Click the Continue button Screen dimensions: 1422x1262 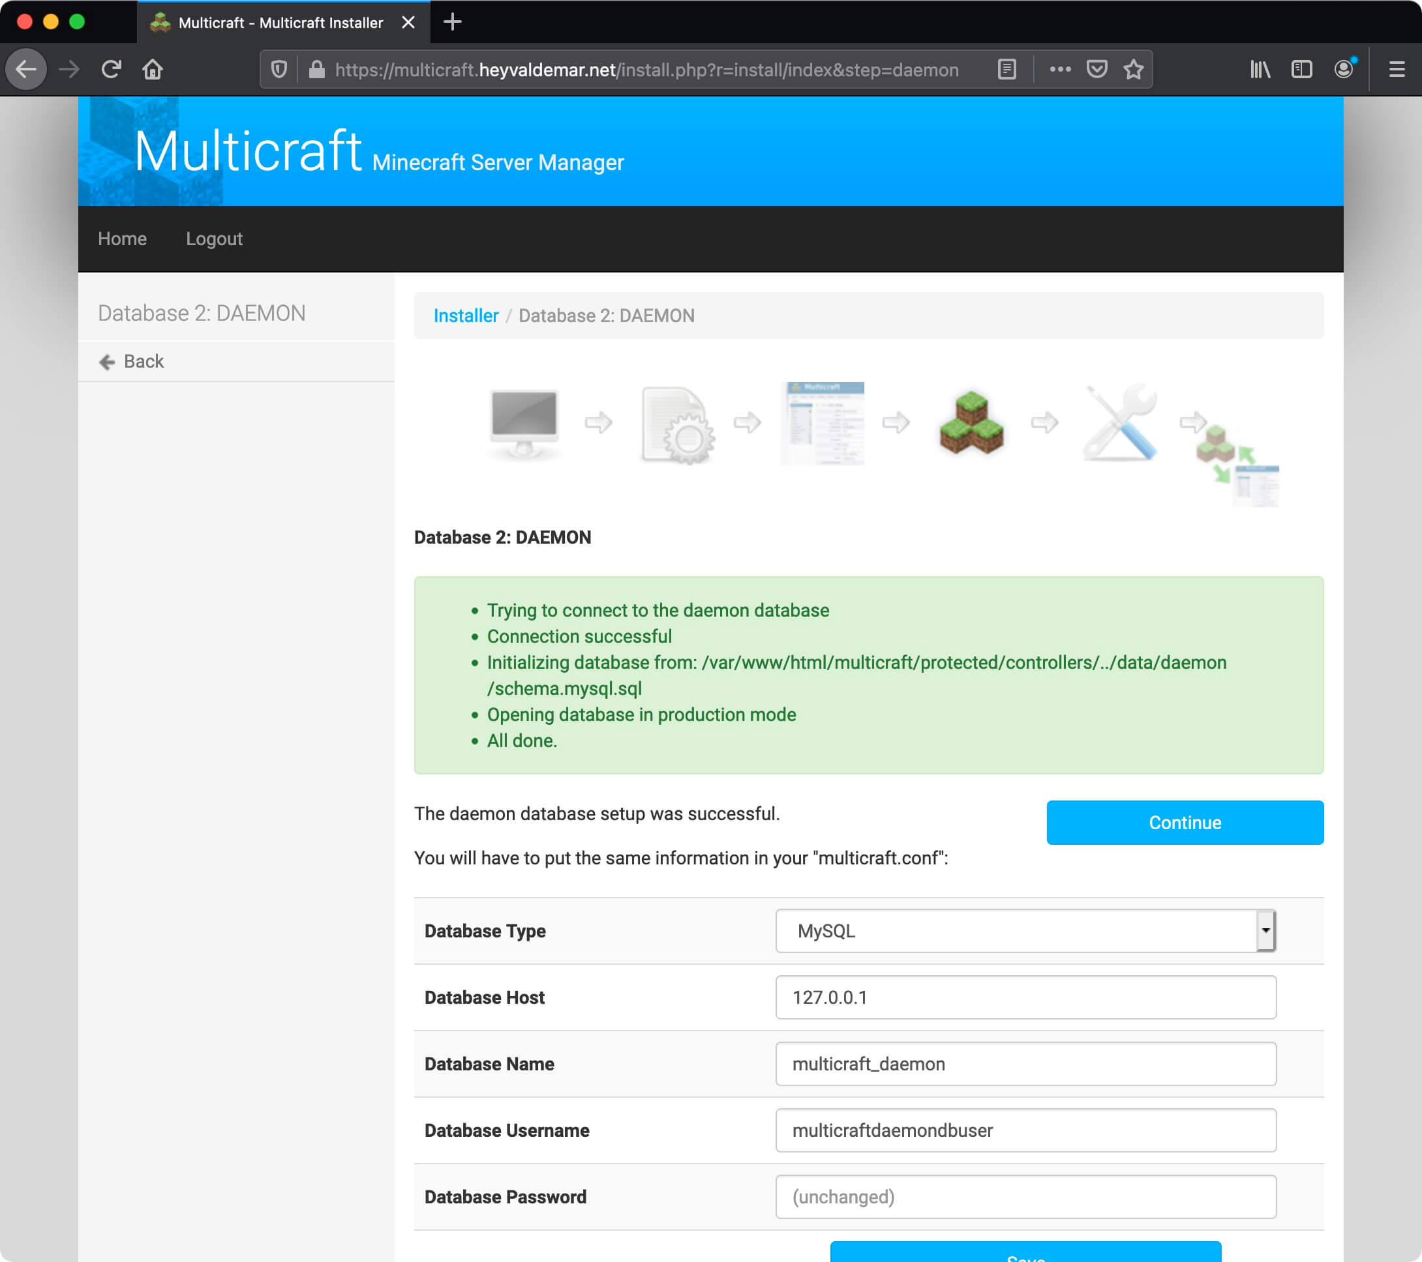[1185, 822]
